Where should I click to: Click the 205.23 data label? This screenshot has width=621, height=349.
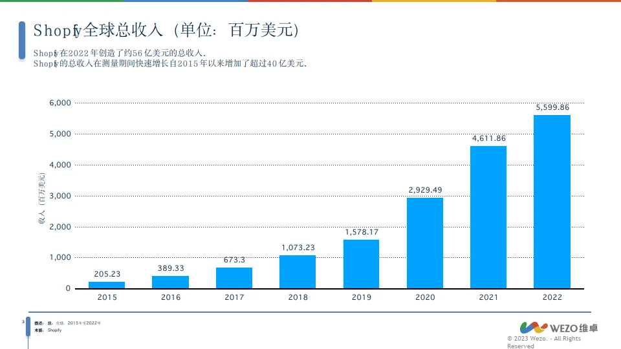(x=107, y=274)
